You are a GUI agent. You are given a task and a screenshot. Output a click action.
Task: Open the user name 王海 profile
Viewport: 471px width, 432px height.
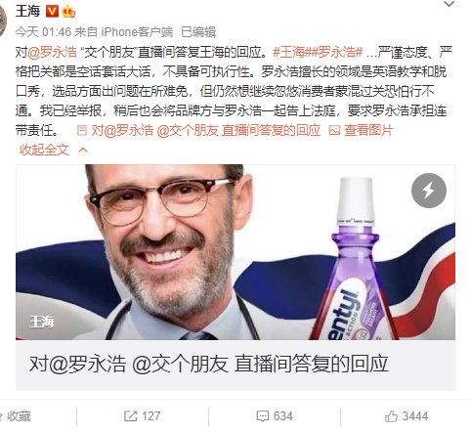click(27, 12)
